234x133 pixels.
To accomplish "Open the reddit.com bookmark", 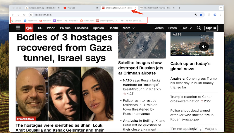I will pyautogui.click(x=87, y=21).
